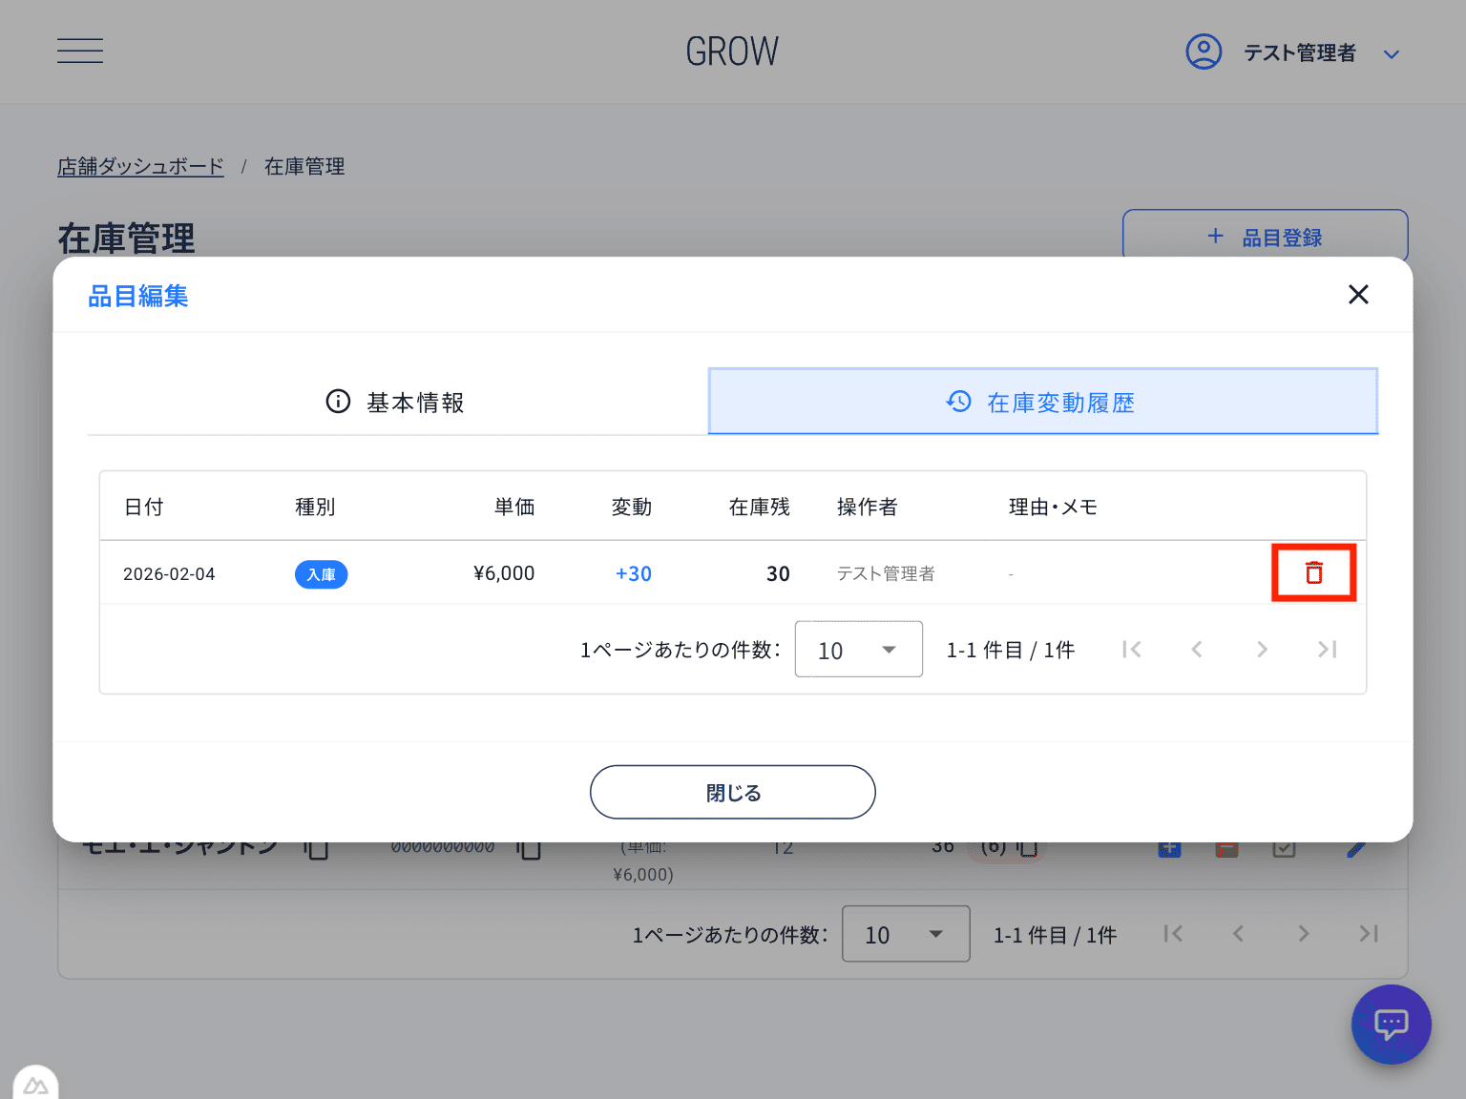Jump to last page in dialog pagination
This screenshot has height=1099, width=1466.
click(x=1327, y=650)
